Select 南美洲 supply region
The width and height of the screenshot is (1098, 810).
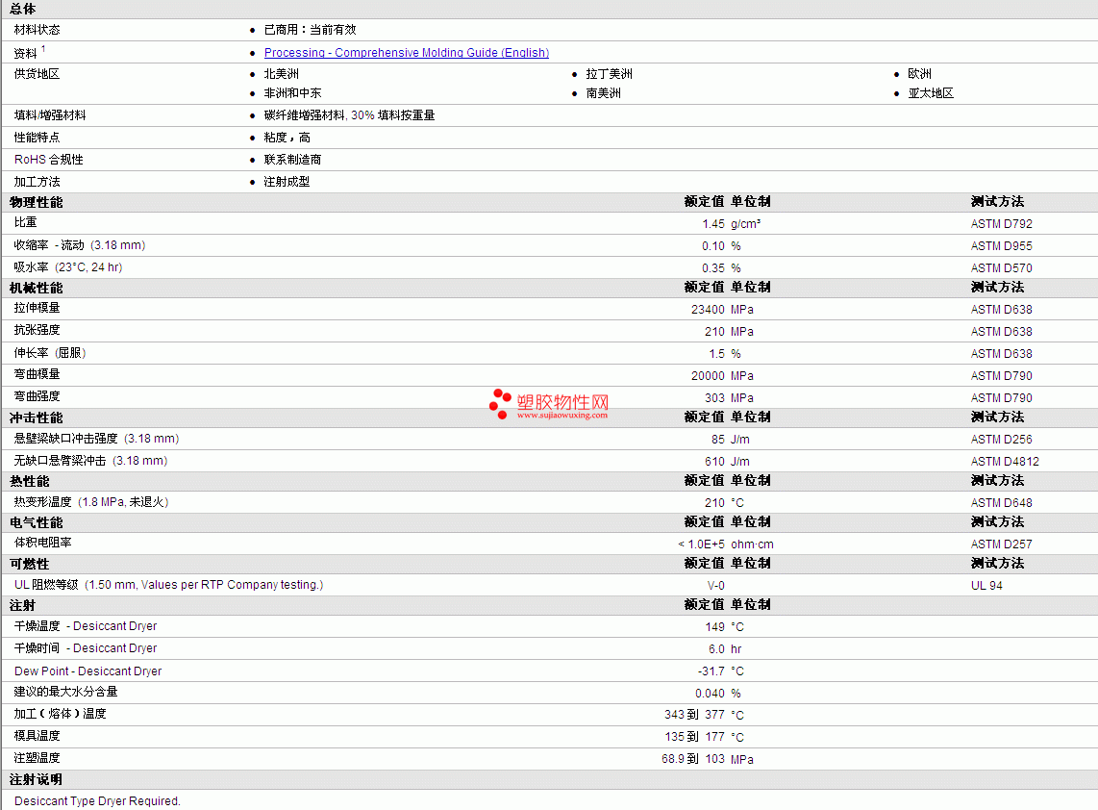click(604, 93)
